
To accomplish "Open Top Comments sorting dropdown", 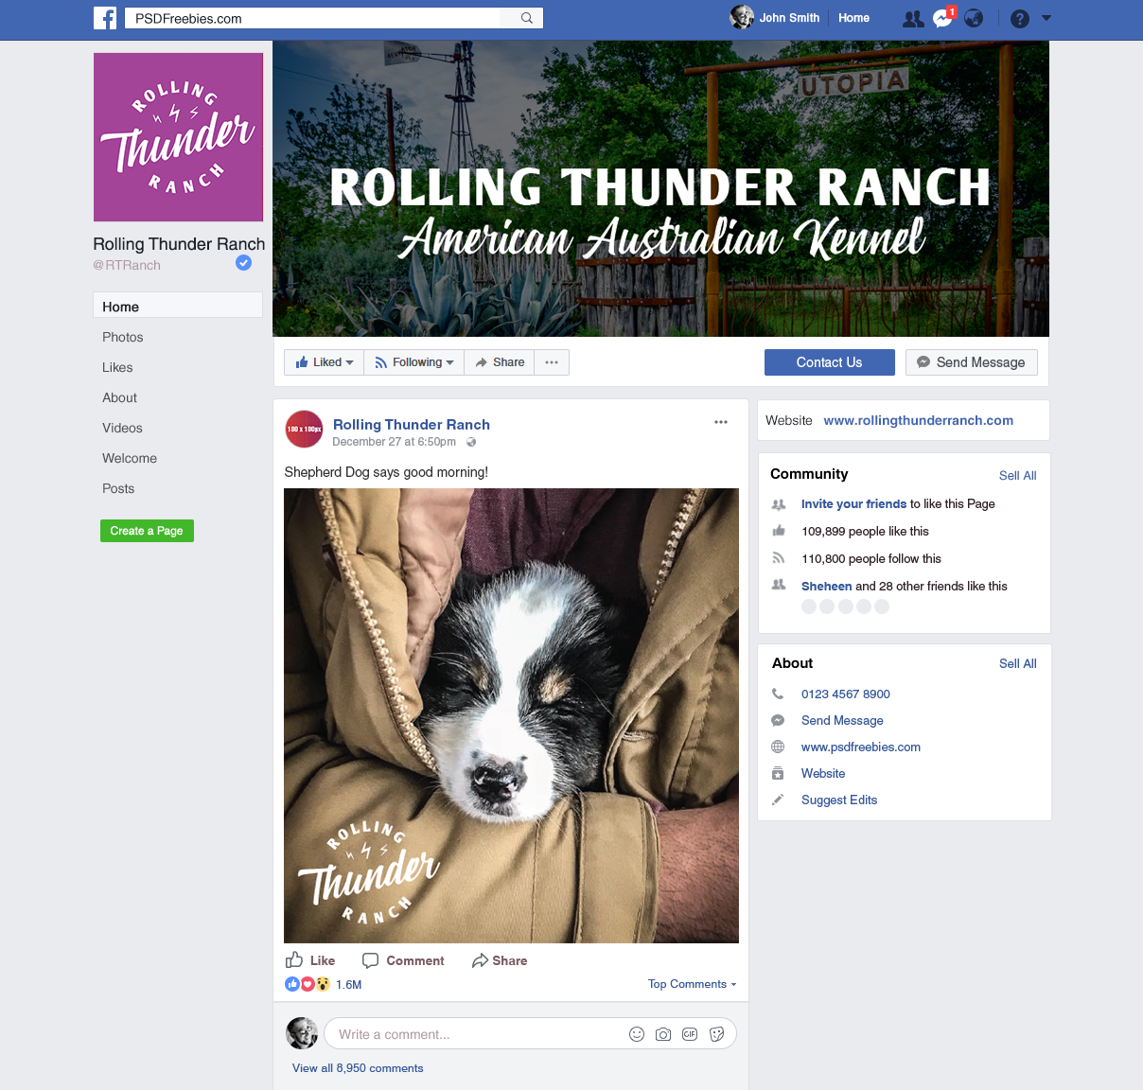I will coord(692,984).
